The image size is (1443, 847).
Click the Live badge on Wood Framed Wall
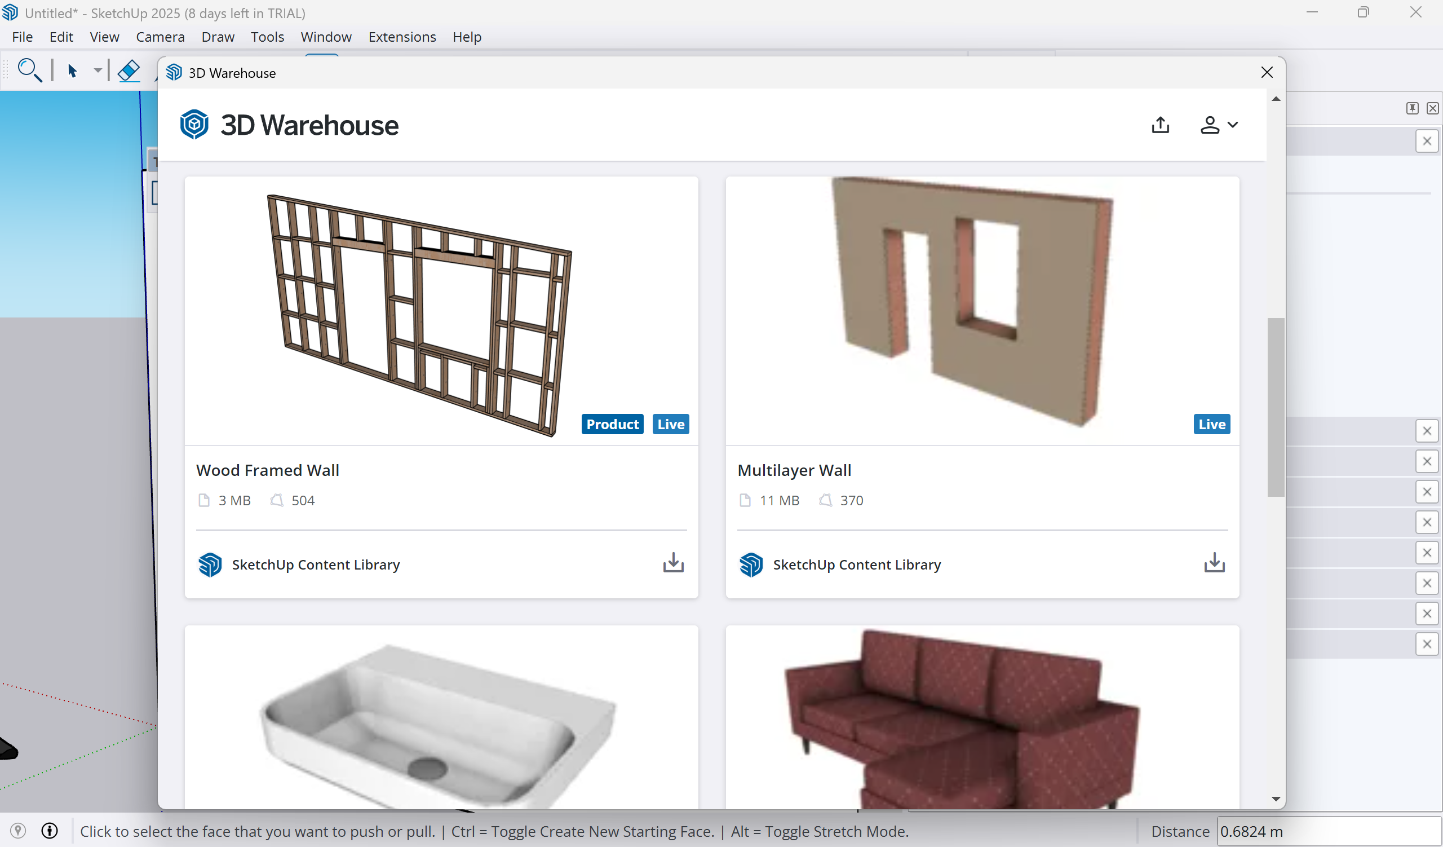point(671,425)
